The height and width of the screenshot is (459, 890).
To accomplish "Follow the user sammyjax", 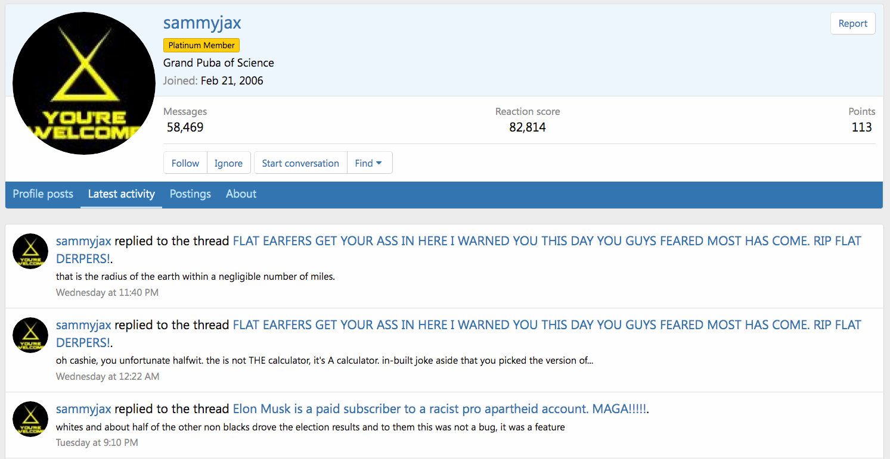I will 185,163.
